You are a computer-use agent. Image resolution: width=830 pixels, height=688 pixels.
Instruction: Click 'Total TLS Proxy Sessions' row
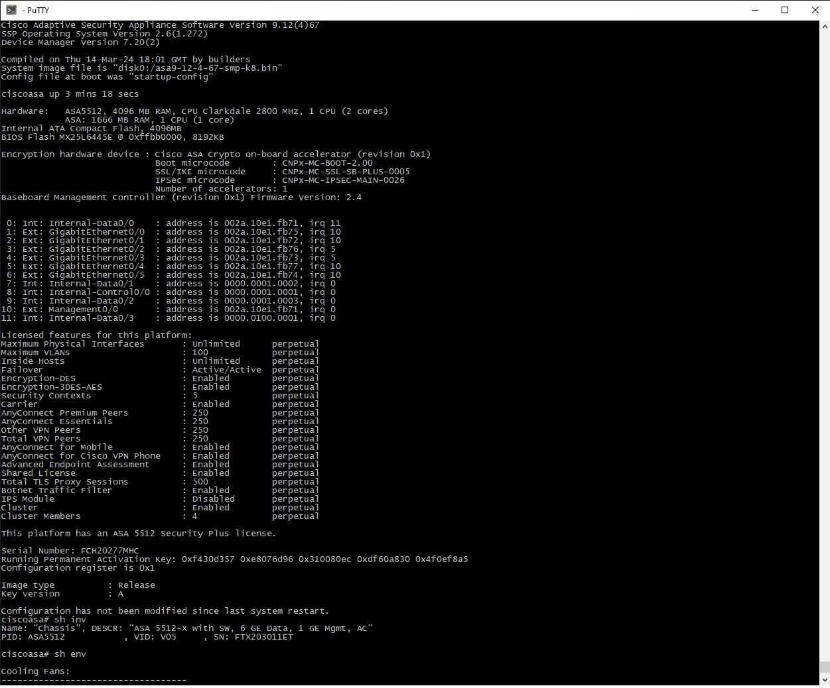coord(160,482)
